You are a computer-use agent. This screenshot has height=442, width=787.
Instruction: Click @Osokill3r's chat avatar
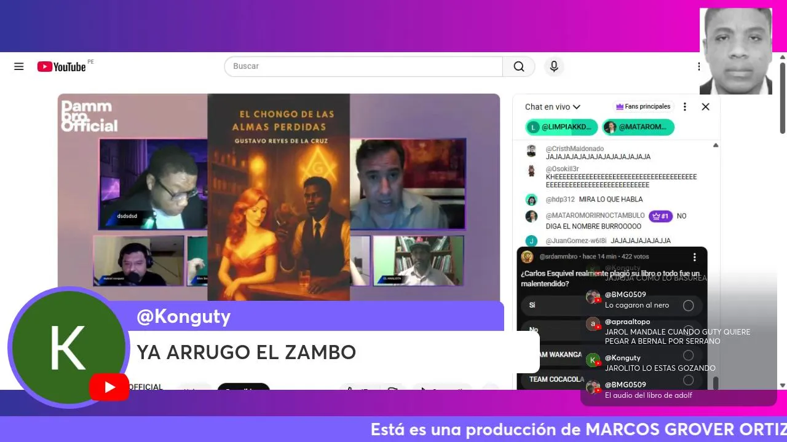click(x=531, y=171)
